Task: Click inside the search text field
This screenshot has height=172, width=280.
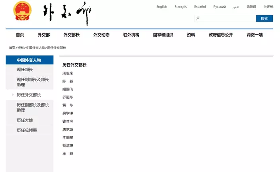Action: [227, 18]
